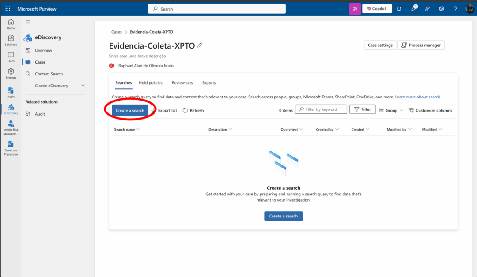Open the more options ellipsis
This screenshot has width=477, height=277.
[x=453, y=45]
